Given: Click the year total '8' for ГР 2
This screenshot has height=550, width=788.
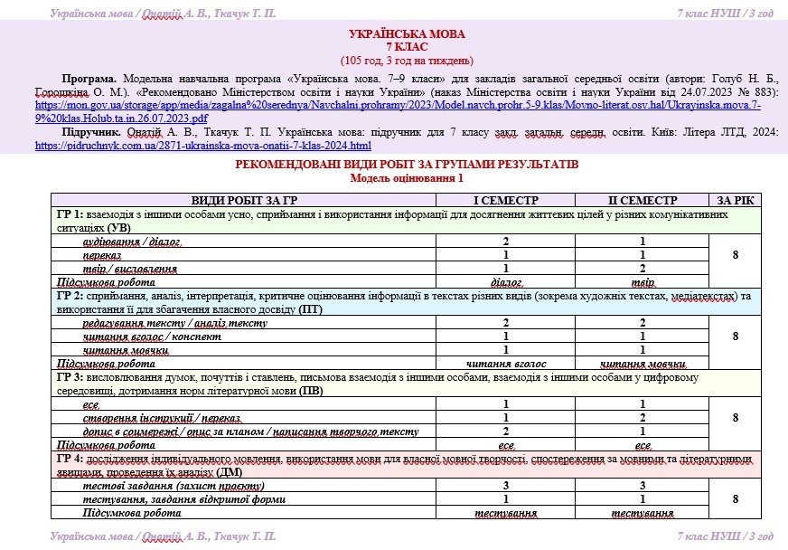Looking at the screenshot, I should [x=736, y=337].
